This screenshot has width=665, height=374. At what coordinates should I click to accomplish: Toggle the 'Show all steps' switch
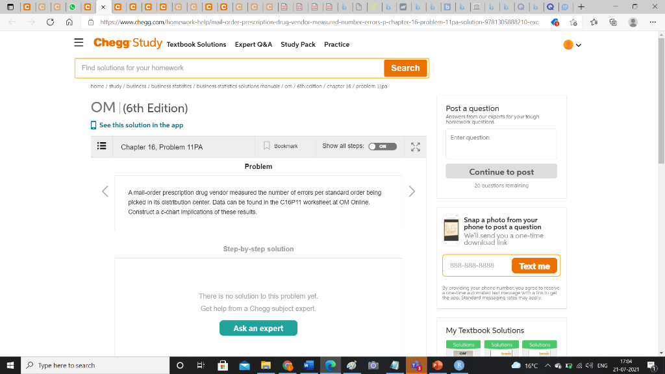(383, 146)
